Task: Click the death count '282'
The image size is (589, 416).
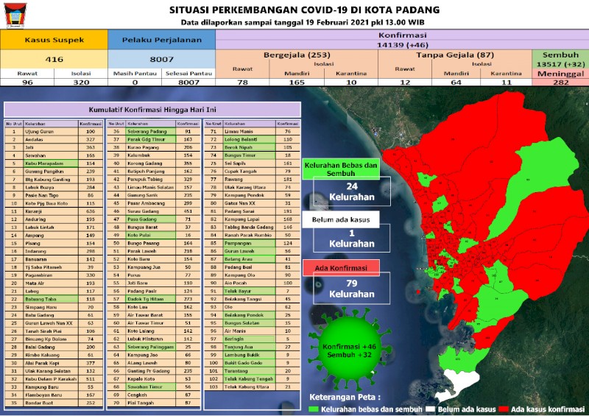Action: click(560, 82)
